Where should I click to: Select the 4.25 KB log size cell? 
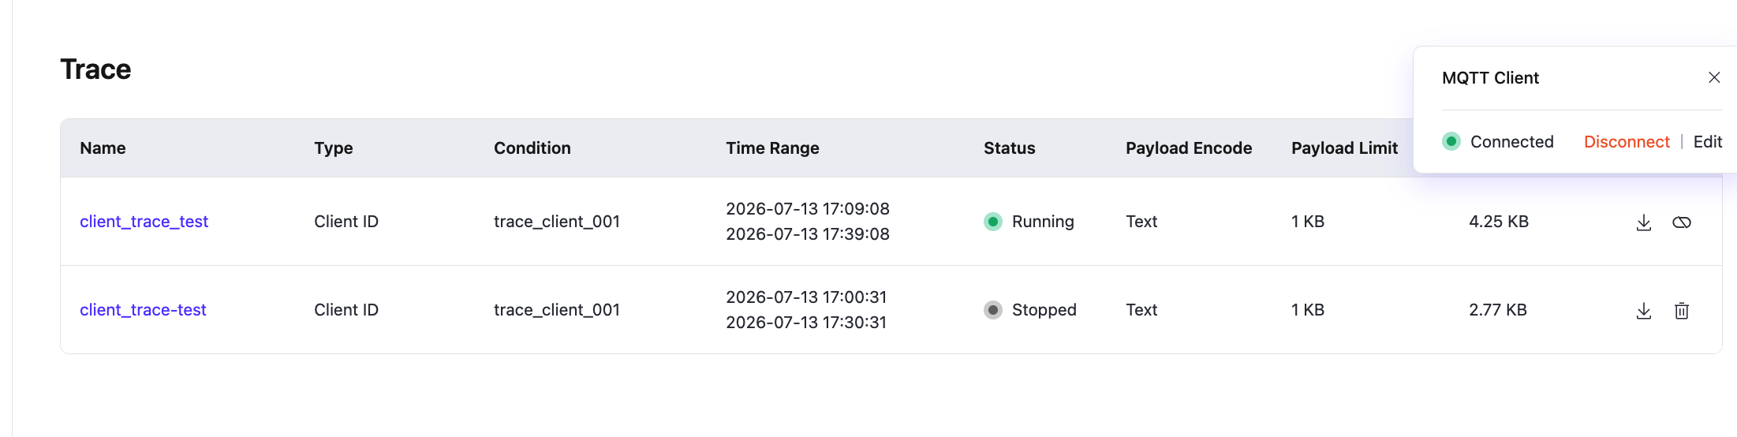(x=1499, y=222)
